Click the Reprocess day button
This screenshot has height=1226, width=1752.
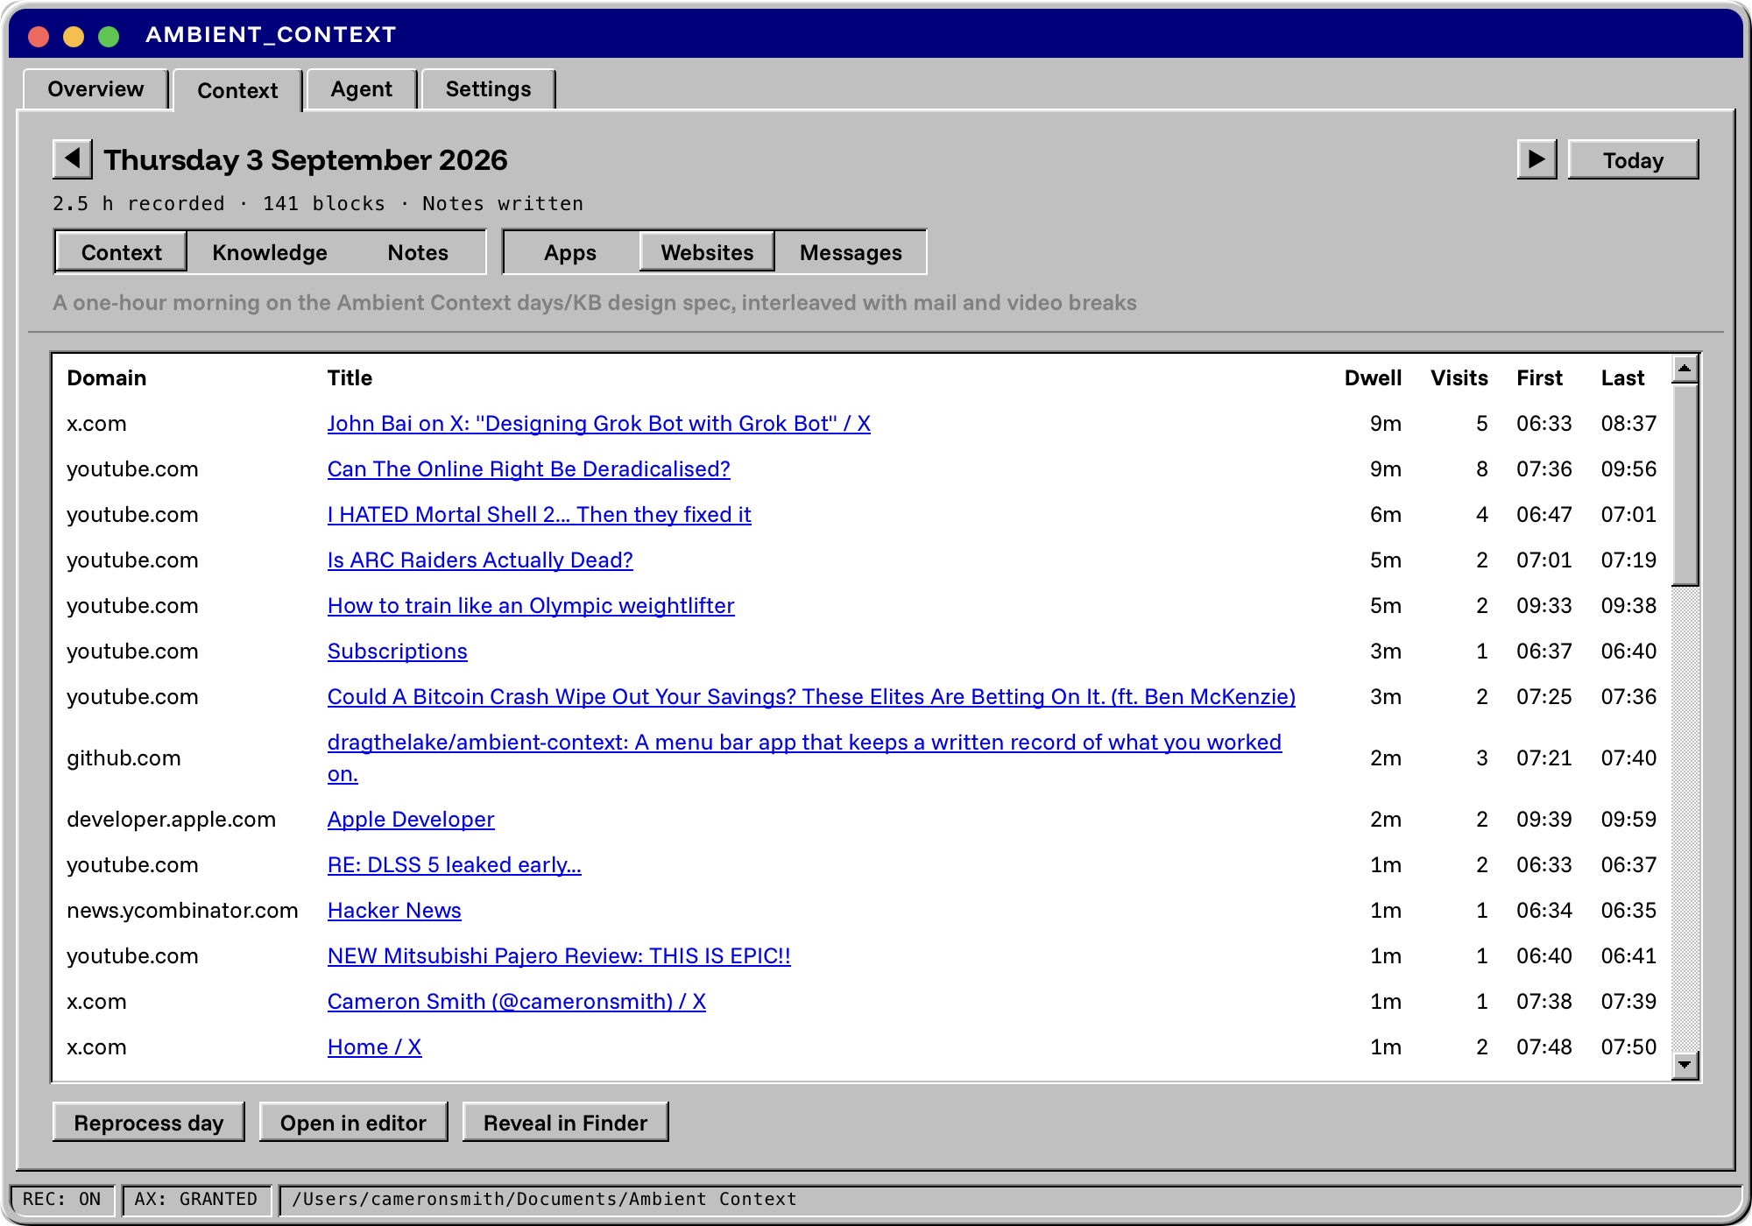[x=149, y=1123]
